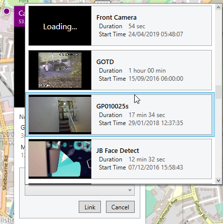
Task: Open the GP010025s hallway thumbnail
Action: point(60,115)
